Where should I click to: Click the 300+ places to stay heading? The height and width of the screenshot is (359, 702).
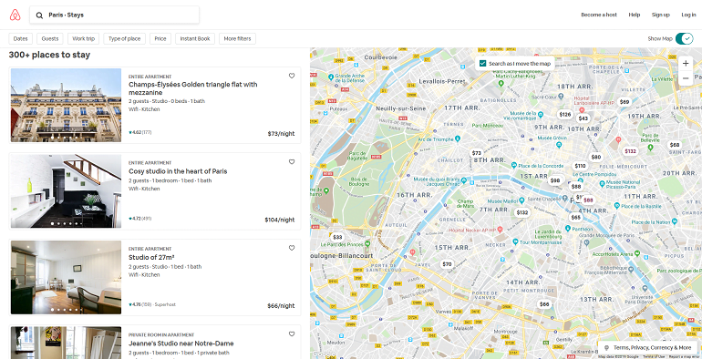(x=50, y=55)
